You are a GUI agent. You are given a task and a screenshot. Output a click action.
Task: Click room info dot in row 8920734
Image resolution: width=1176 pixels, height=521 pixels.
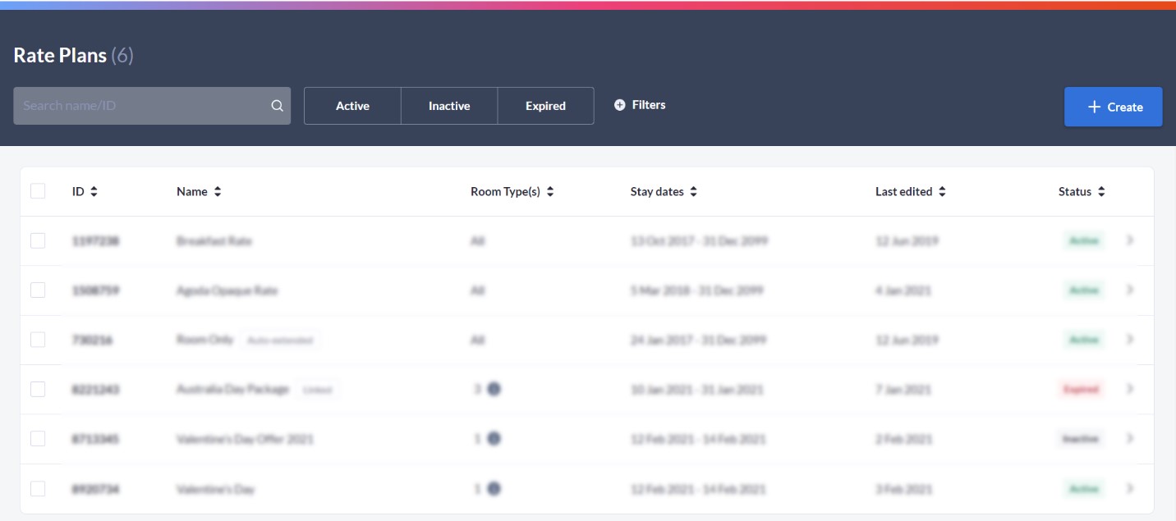coord(494,488)
